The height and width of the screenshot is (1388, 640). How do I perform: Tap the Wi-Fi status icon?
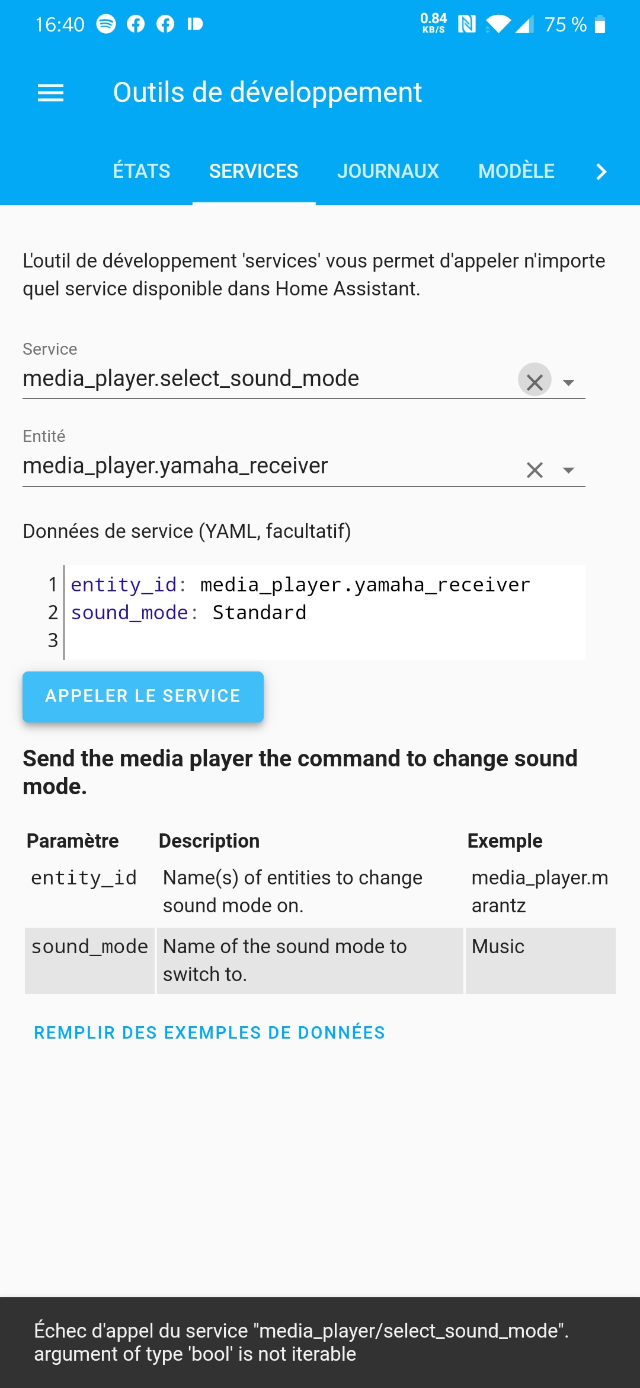pos(498,24)
